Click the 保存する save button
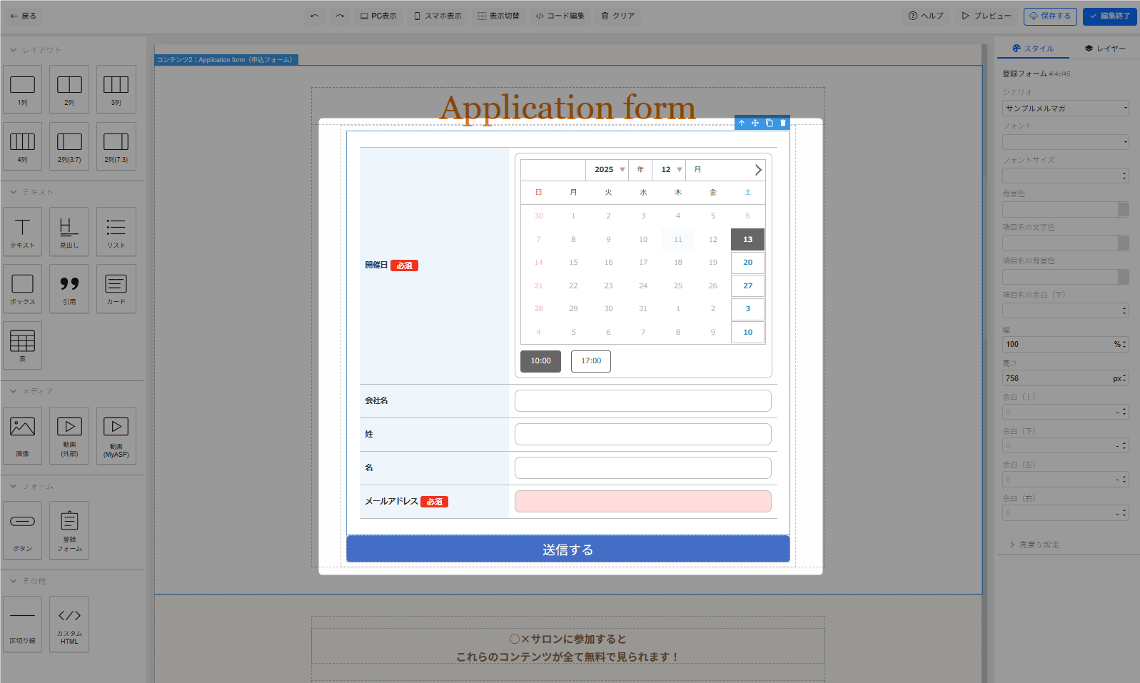The width and height of the screenshot is (1140, 683). click(x=1049, y=16)
